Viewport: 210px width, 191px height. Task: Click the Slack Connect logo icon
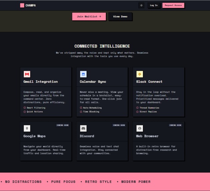coord(140,74)
